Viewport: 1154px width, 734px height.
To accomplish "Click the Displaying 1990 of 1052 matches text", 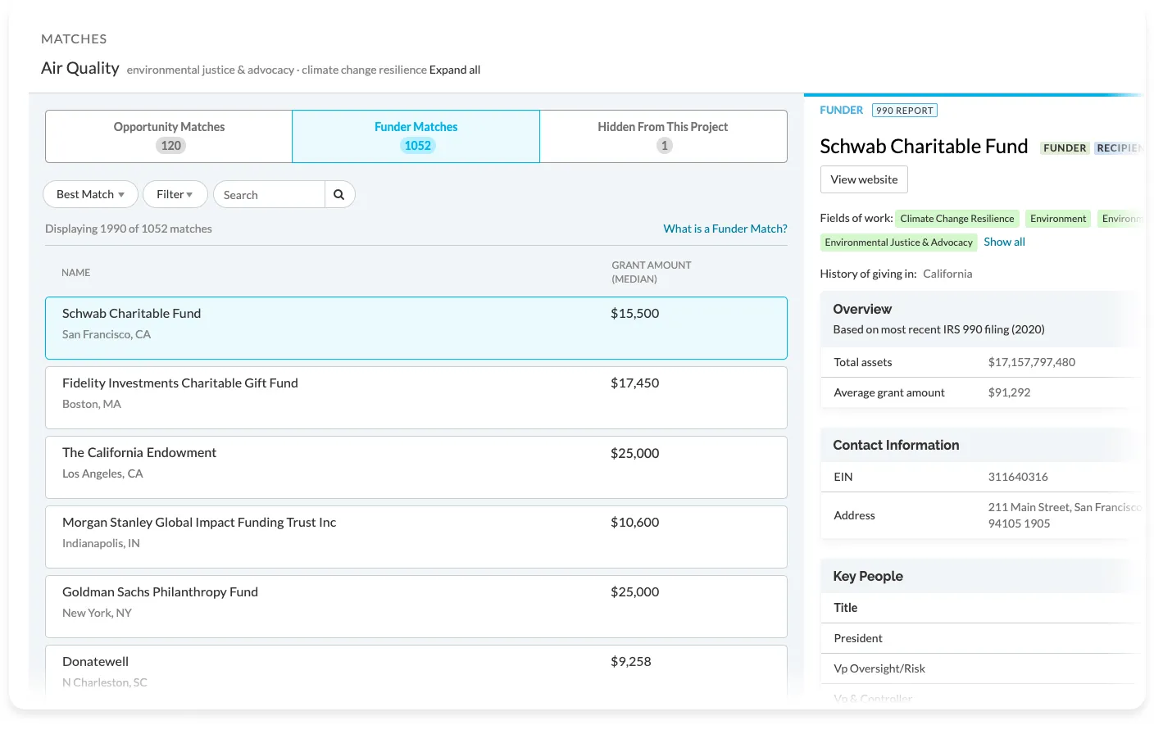I will [x=129, y=229].
